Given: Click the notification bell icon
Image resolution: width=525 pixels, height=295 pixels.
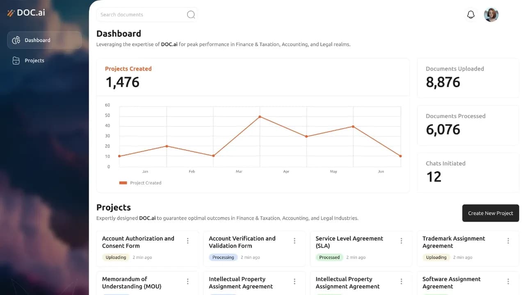Looking at the screenshot, I should point(471,15).
